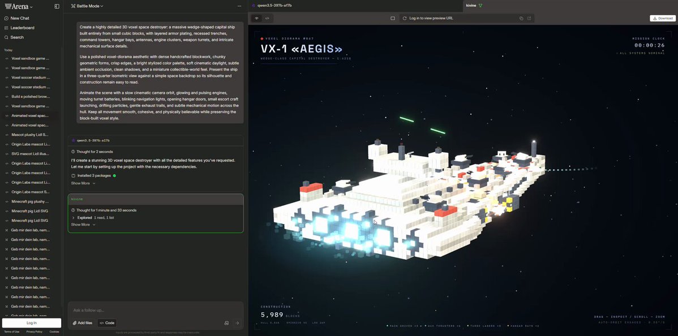Open the Mascot plushy Lidl S... chat
678x336 pixels.
[x=29, y=135]
